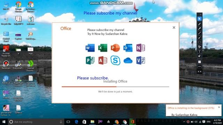
Task: Show hidden system tray icons
Action: click(x=184, y=122)
